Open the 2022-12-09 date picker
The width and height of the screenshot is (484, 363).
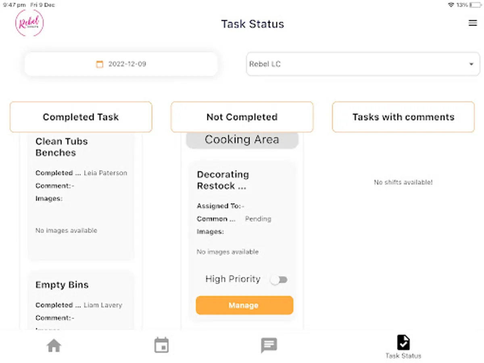point(127,64)
